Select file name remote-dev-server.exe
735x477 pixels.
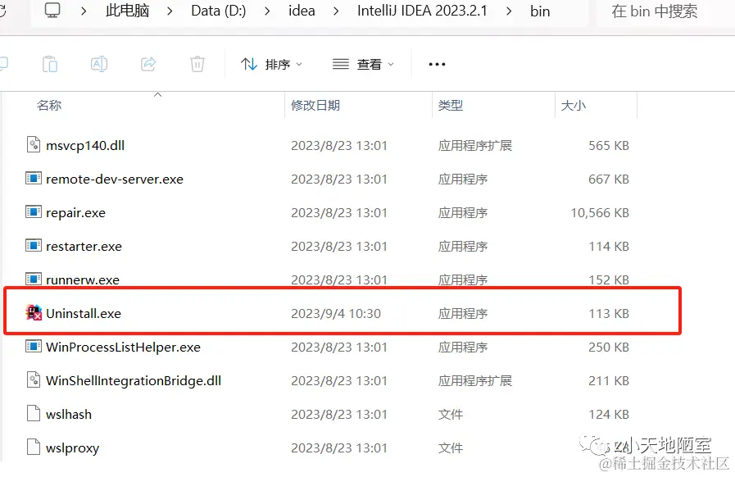point(115,179)
